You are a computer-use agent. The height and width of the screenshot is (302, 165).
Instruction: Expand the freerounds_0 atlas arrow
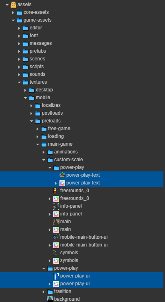[x=50, y=199]
